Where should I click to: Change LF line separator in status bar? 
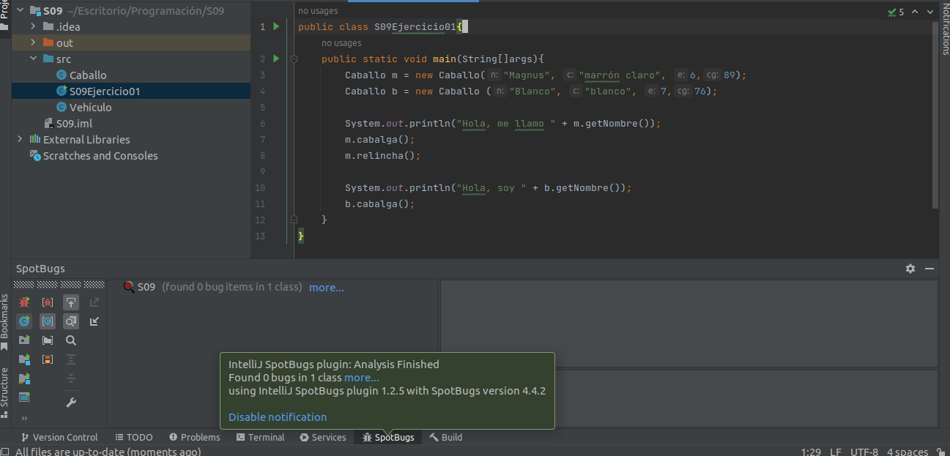click(x=836, y=452)
